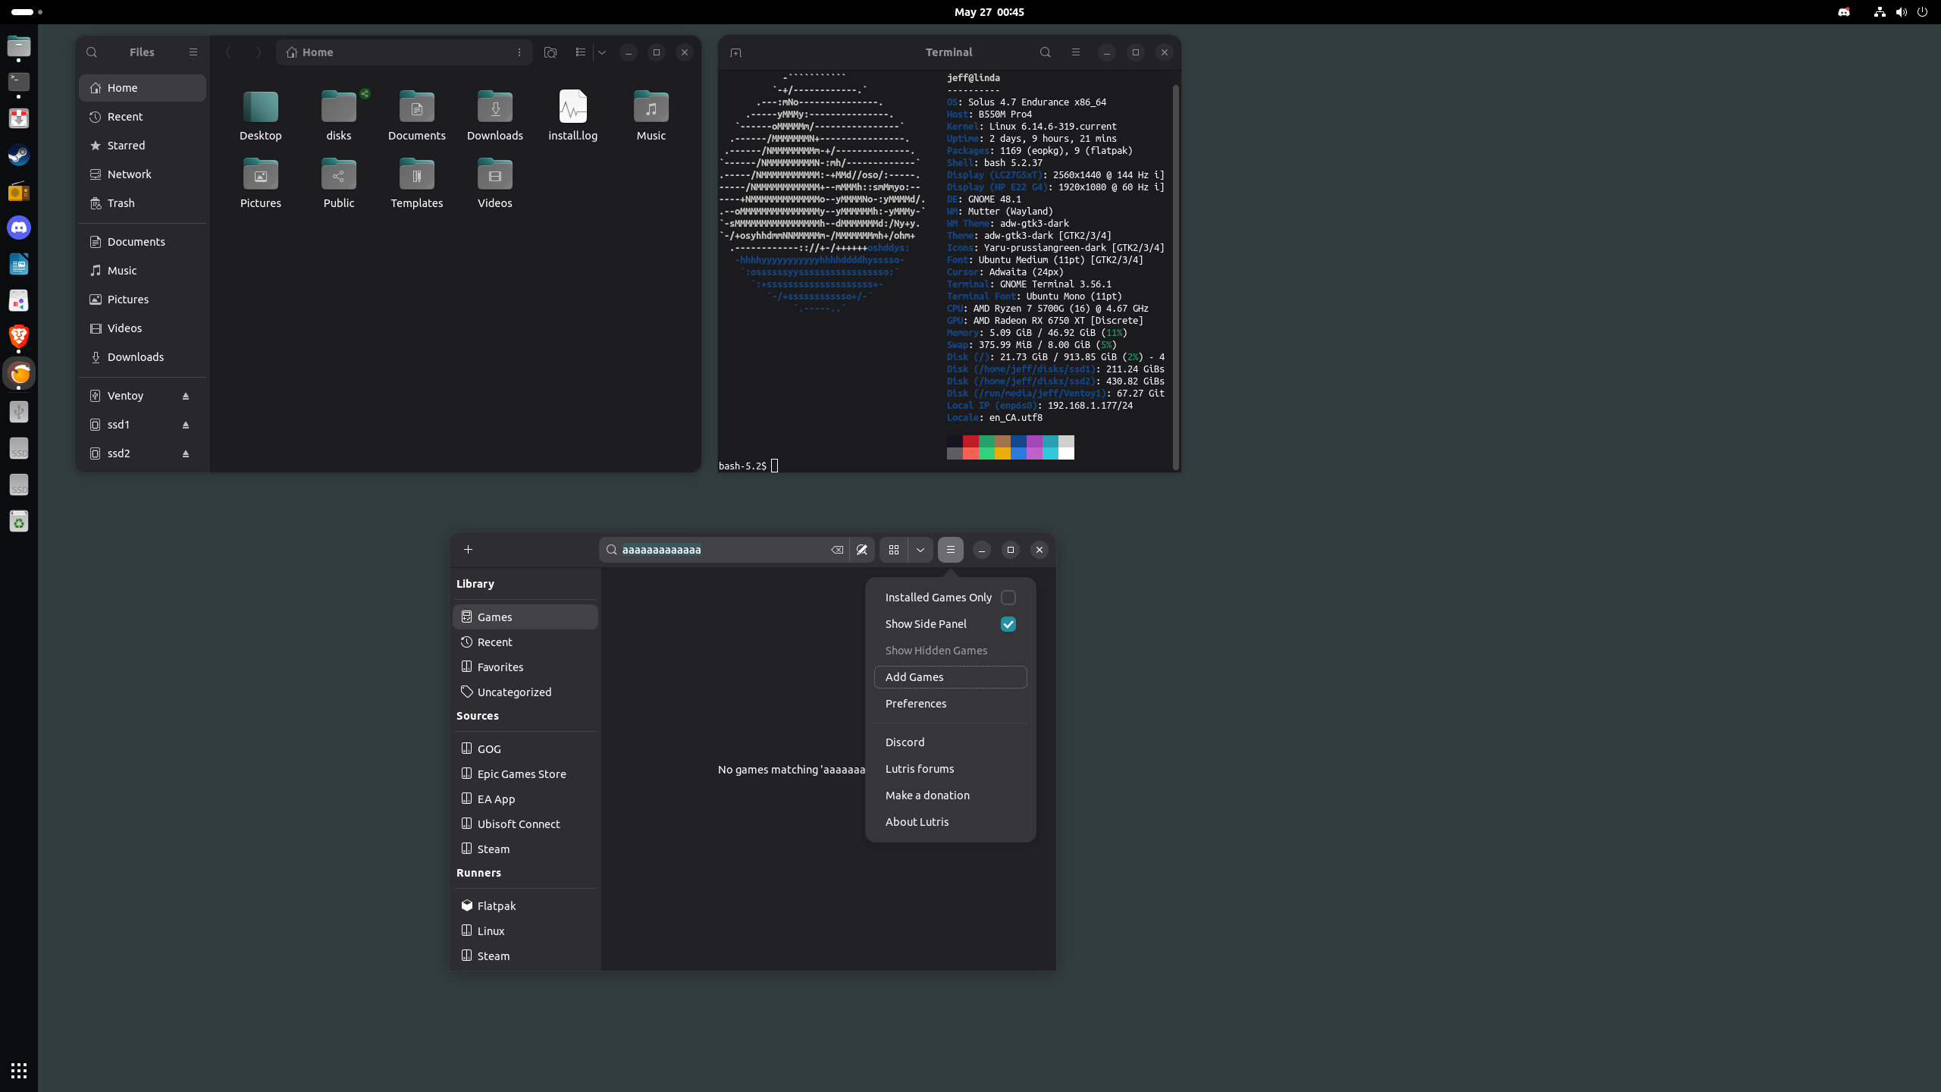The width and height of the screenshot is (1941, 1092).
Task: Open Trash in Files sidebar
Action: click(x=143, y=203)
